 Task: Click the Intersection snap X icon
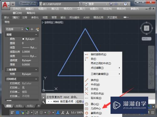pos(86,89)
